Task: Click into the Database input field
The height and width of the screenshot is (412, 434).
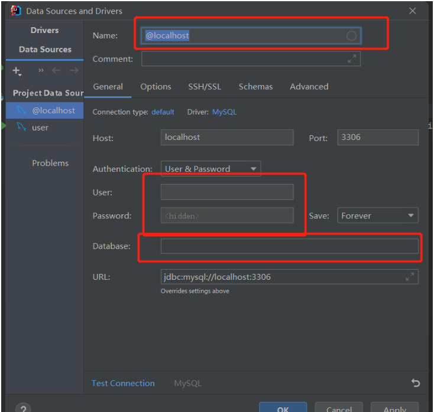Action: [289, 246]
